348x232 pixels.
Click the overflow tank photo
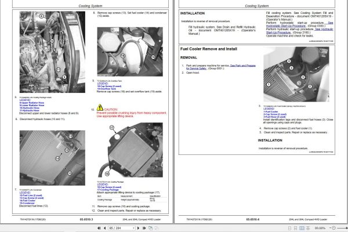(130, 52)
